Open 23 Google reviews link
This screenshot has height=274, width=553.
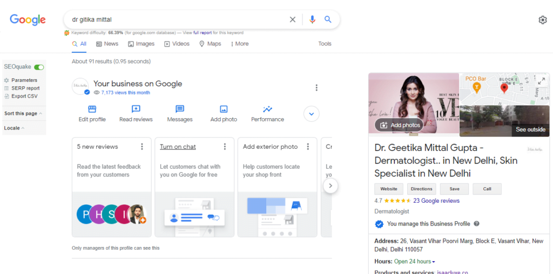(436, 201)
